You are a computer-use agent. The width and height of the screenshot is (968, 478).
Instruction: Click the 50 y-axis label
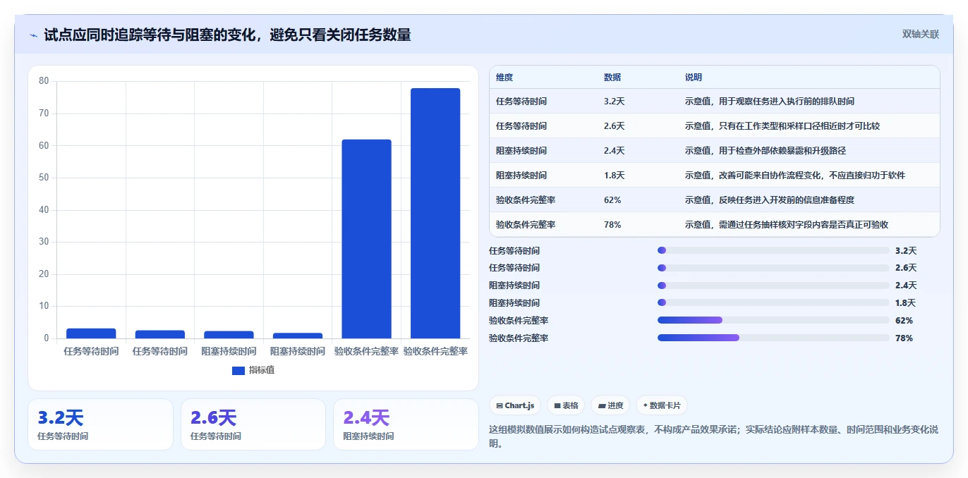(44, 178)
